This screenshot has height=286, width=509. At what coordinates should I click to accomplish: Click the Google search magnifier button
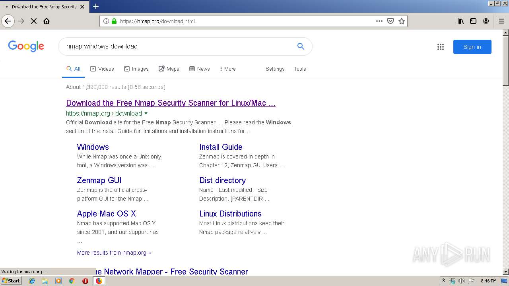301,46
